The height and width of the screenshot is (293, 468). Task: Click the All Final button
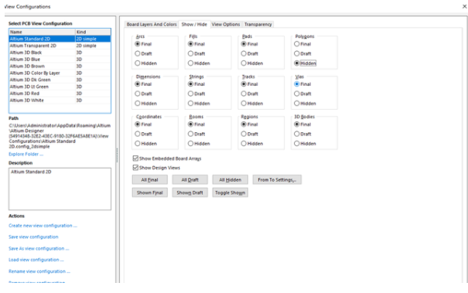pyautogui.click(x=149, y=180)
